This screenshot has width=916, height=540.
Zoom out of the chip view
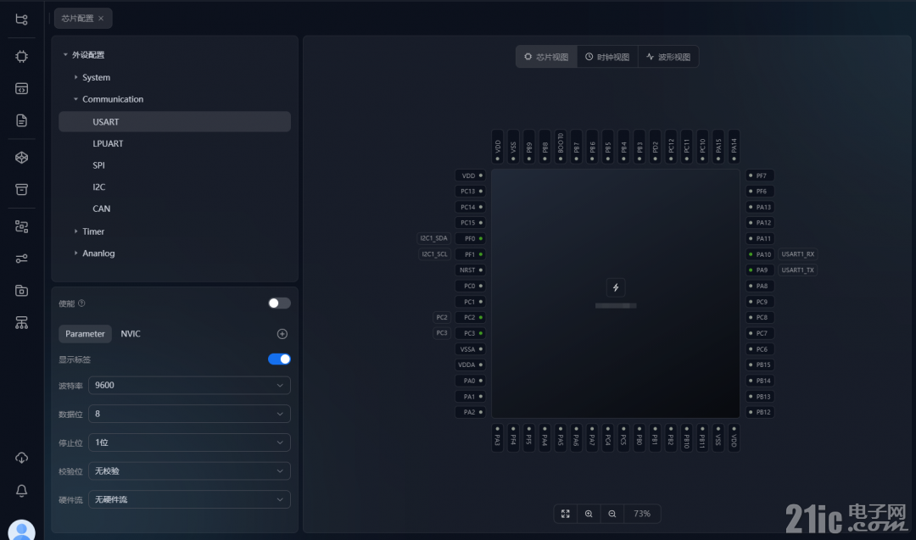coord(612,514)
